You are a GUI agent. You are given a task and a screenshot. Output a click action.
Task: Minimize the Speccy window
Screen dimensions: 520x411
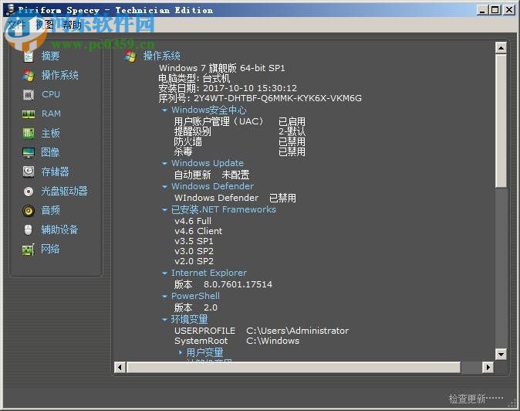(x=482, y=9)
